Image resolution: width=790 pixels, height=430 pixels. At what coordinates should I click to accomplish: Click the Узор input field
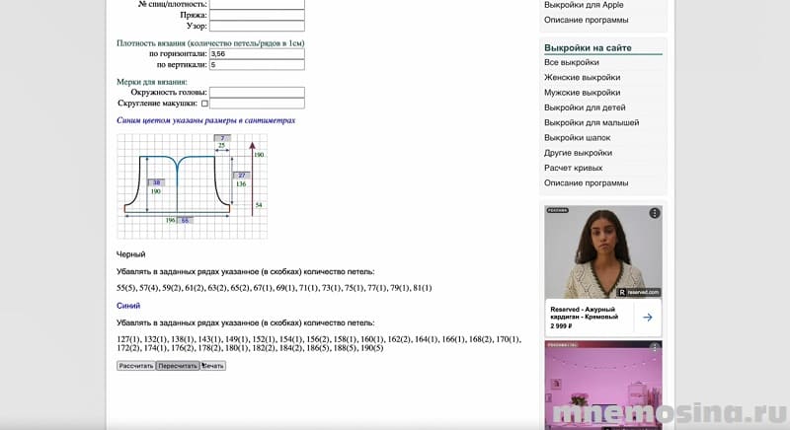257,27
